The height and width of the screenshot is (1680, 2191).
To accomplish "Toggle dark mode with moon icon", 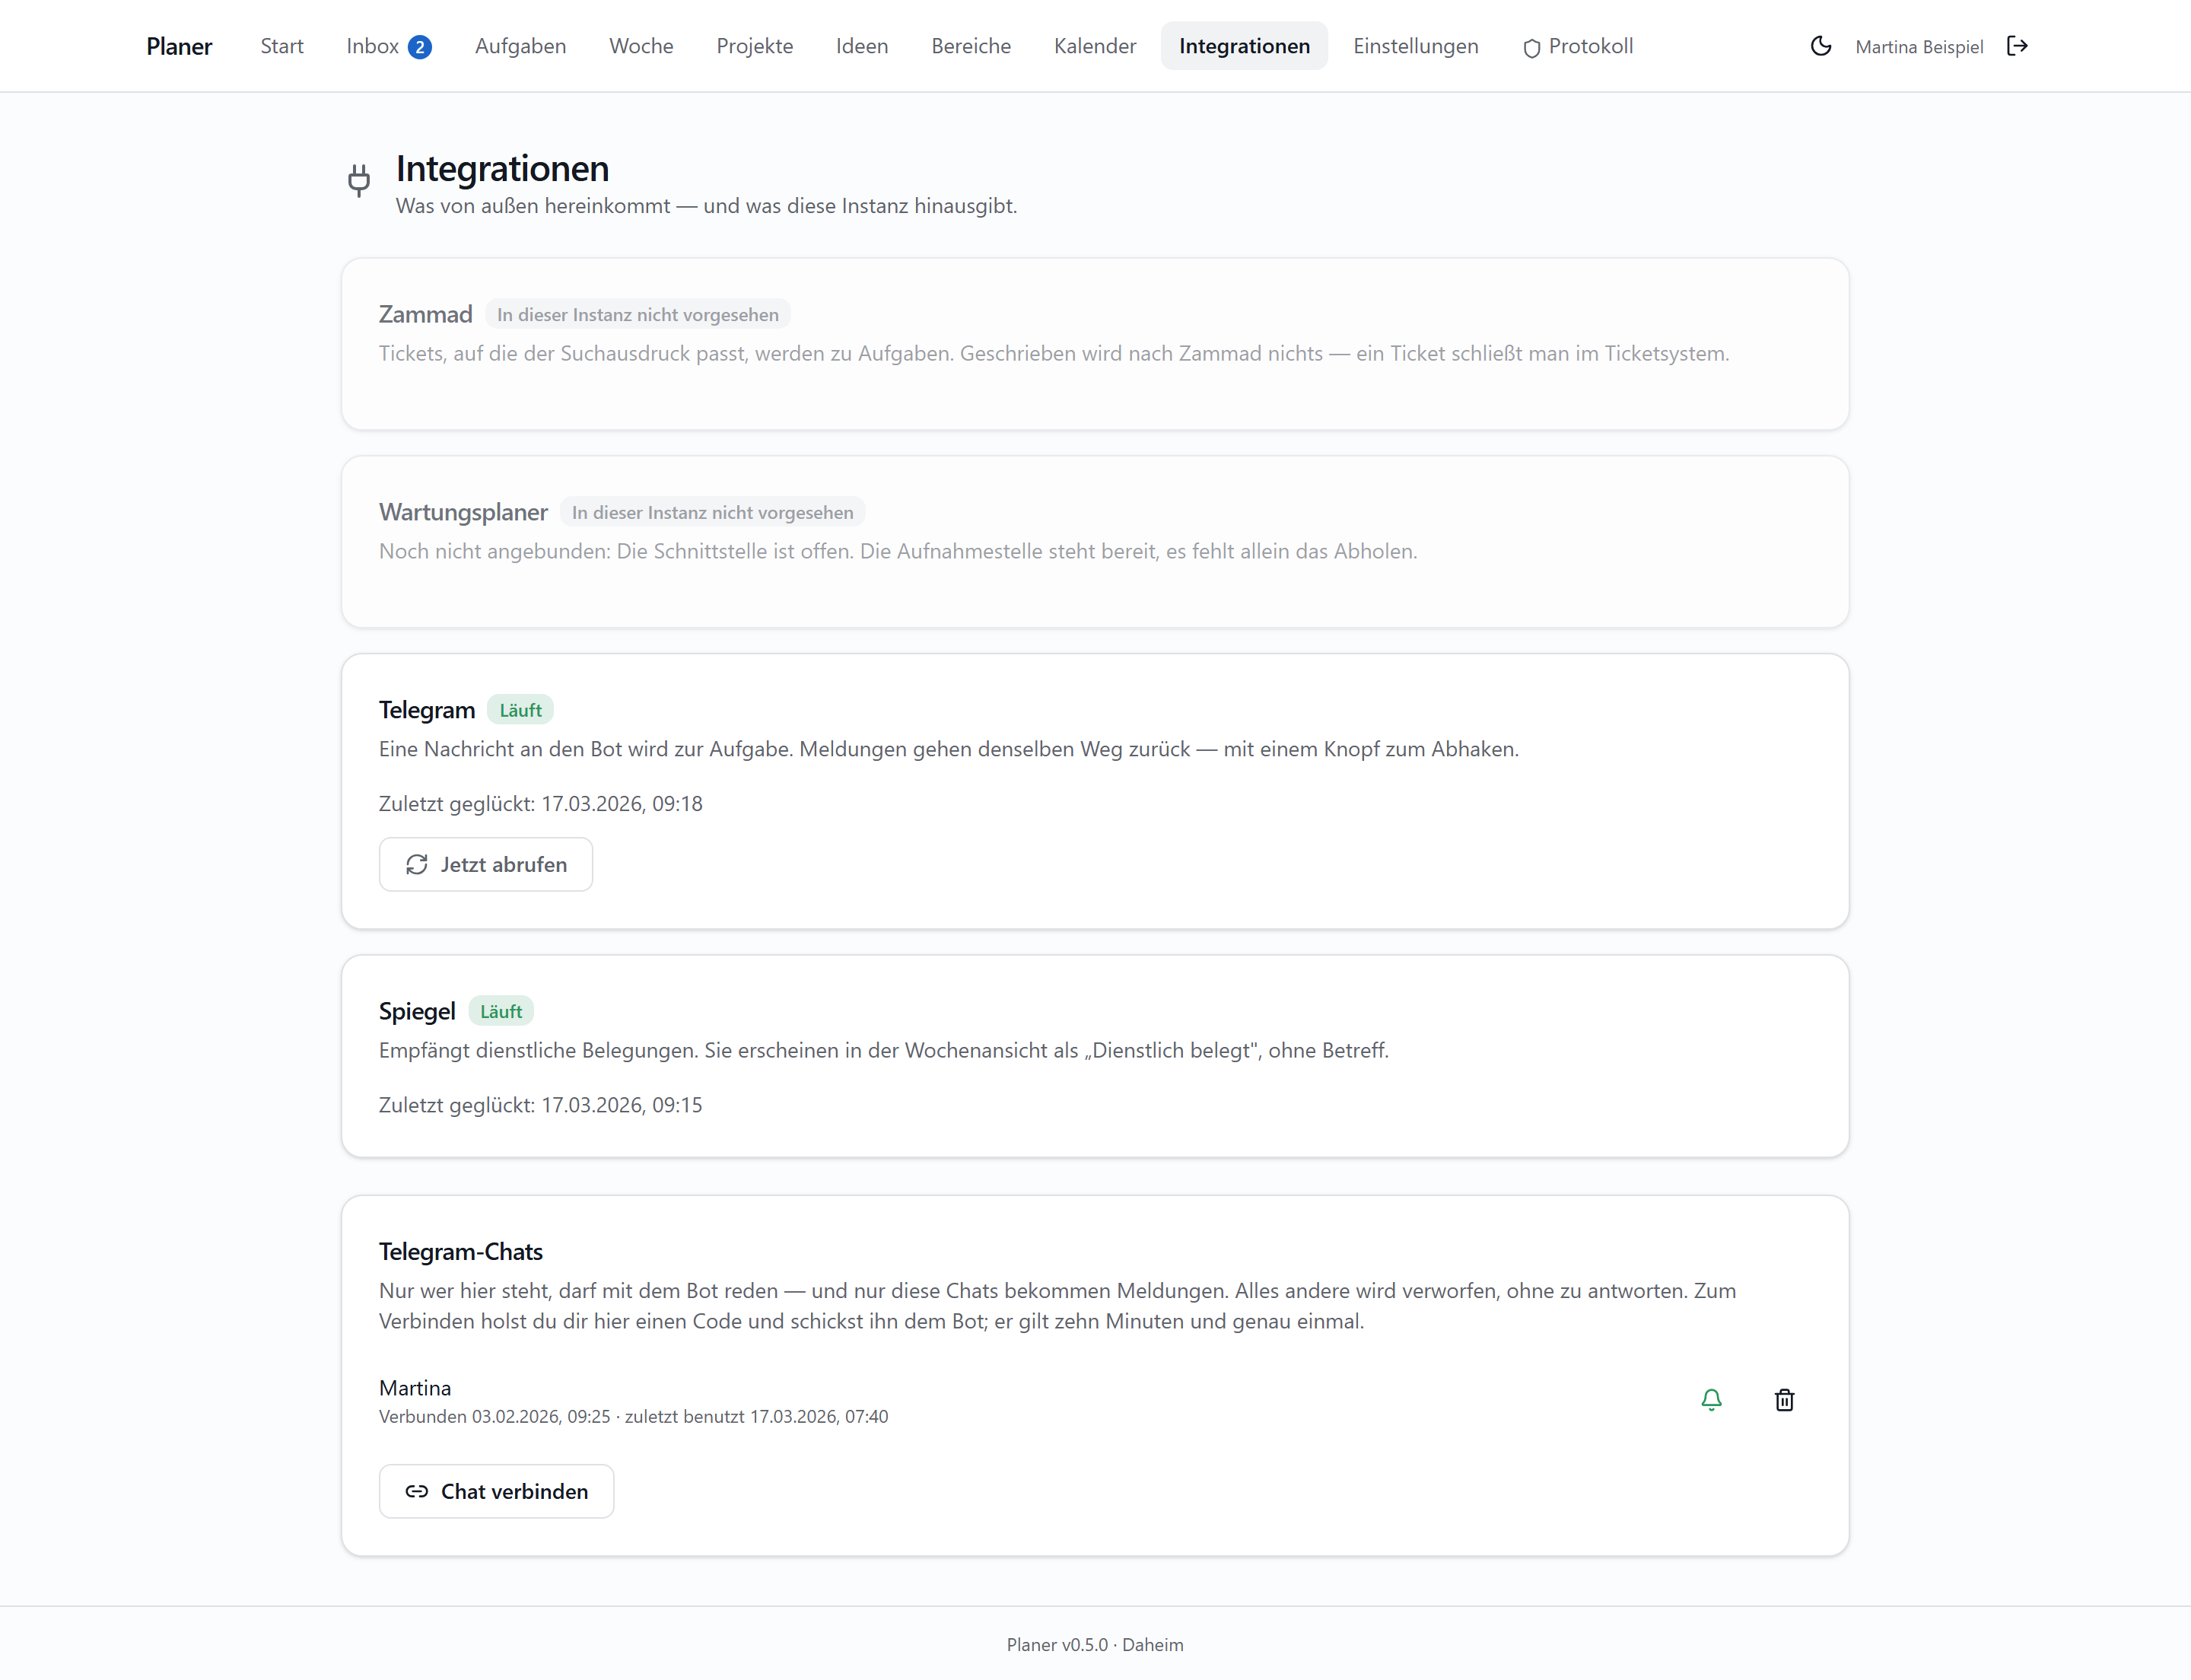I will tap(1820, 46).
